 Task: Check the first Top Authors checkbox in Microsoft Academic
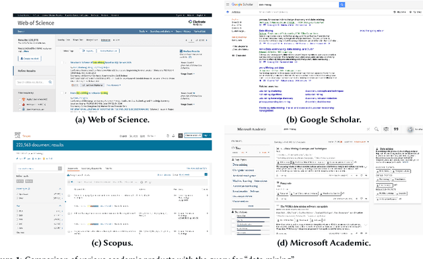[x=233, y=216]
